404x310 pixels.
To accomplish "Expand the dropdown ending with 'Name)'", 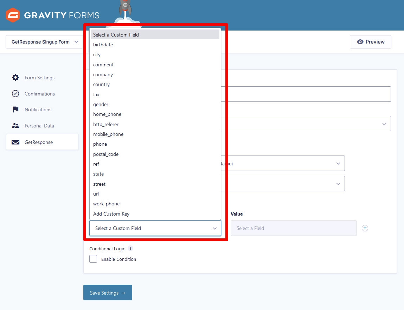I will click(283, 163).
